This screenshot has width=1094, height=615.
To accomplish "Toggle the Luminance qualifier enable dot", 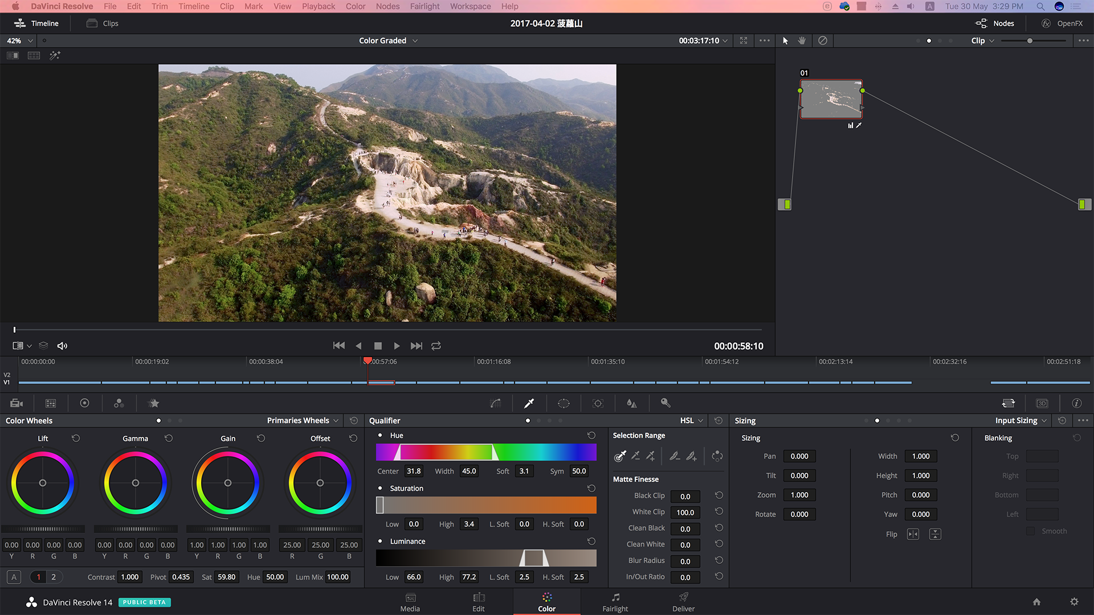I will point(380,541).
